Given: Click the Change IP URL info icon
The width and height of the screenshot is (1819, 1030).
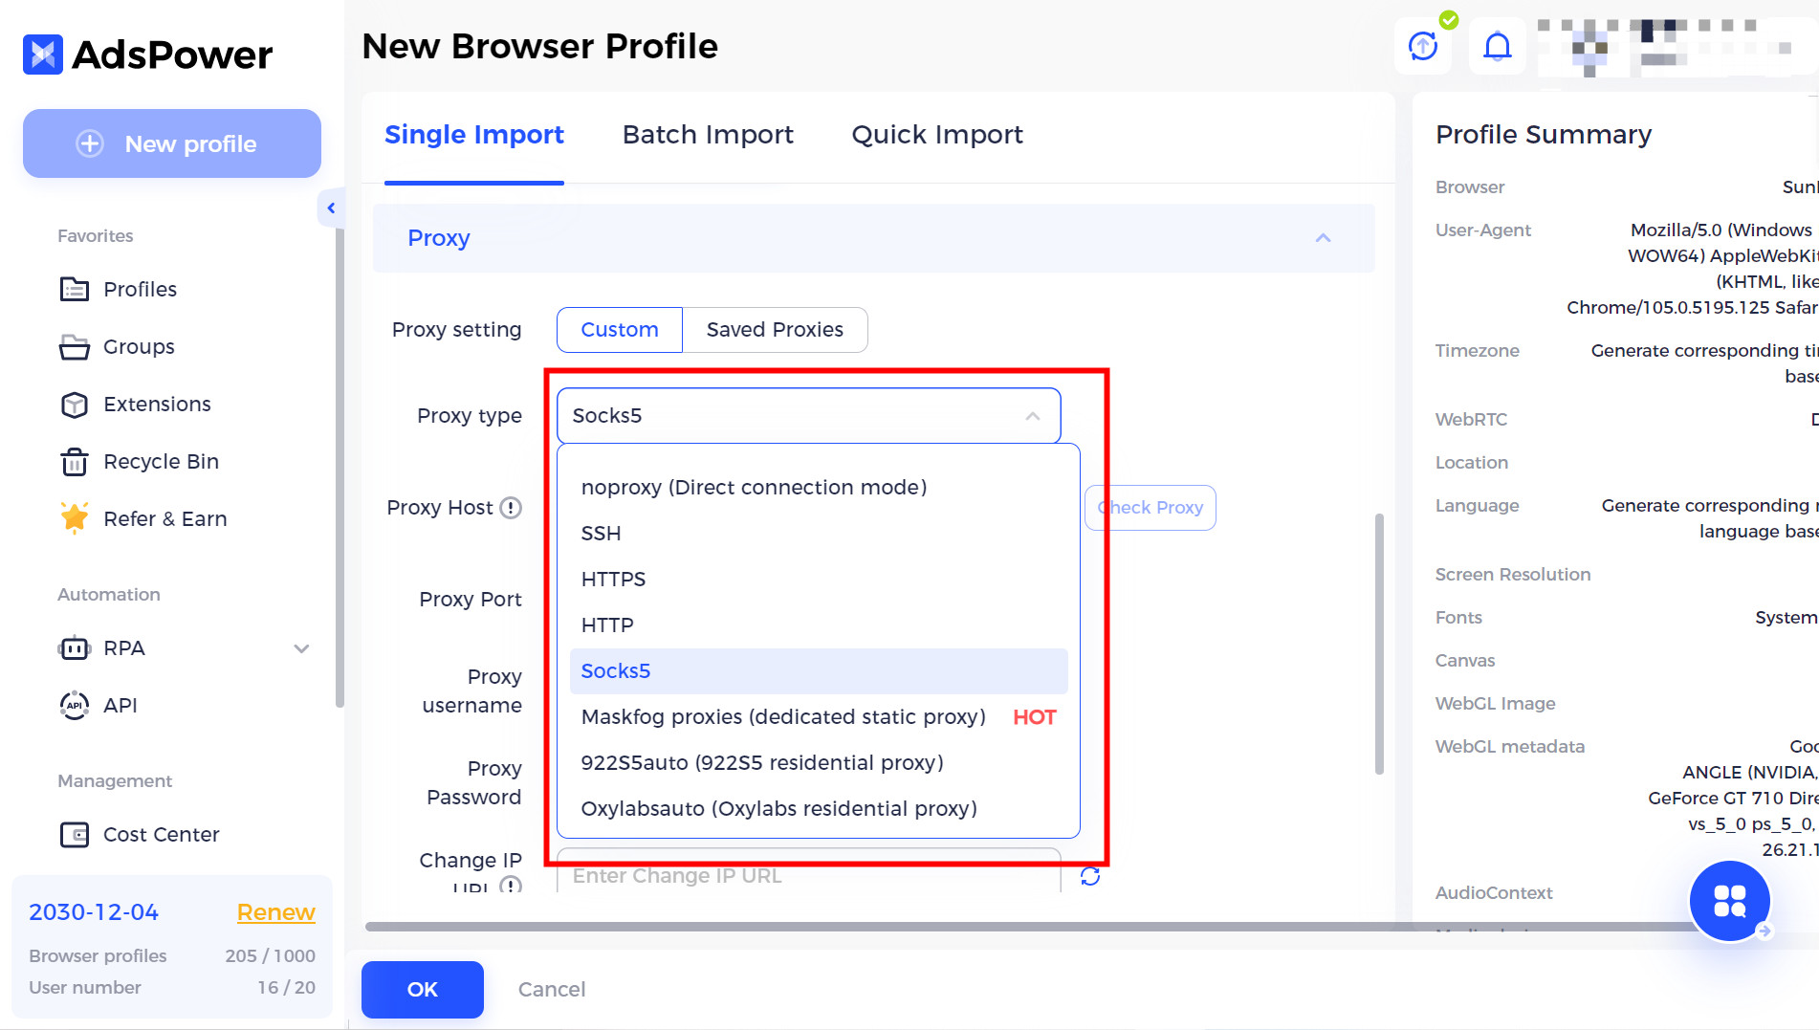Looking at the screenshot, I should pos(511,886).
